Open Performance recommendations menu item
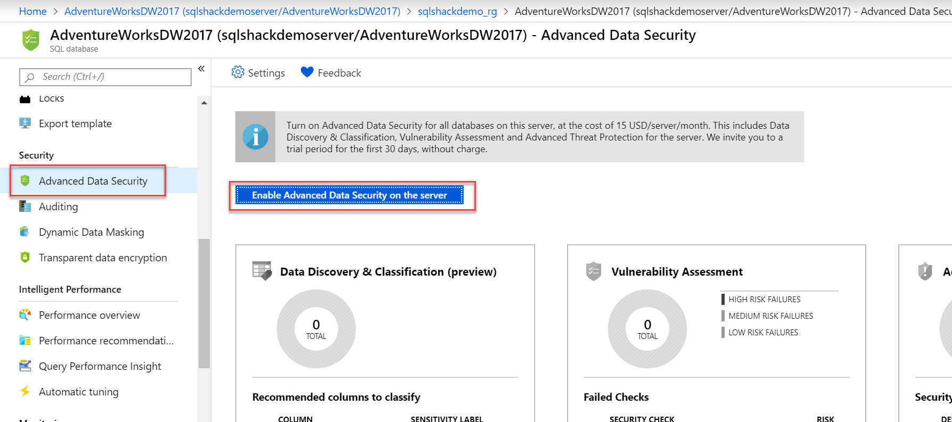Viewport: 952px width, 422px height. click(x=106, y=341)
